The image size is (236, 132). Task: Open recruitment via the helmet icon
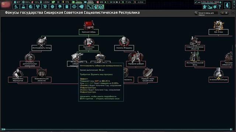60,7
